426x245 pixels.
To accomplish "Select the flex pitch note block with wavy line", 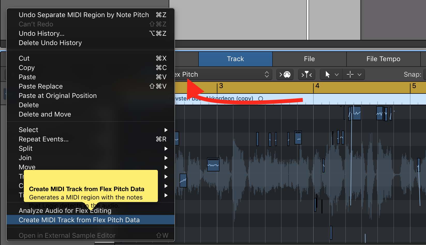I will [x=213, y=165].
